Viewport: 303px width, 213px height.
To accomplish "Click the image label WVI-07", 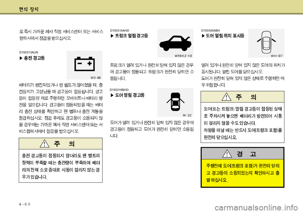I will [x=276, y=56].
